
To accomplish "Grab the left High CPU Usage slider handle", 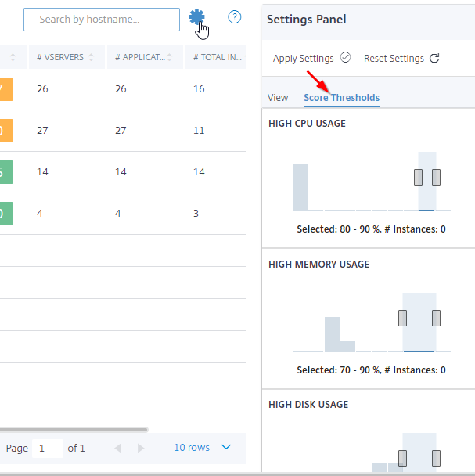I will 418,177.
